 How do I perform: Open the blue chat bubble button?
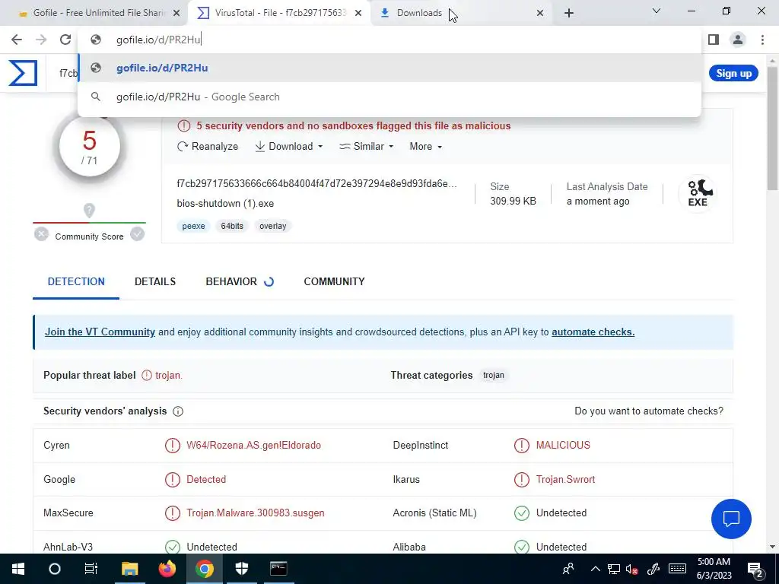point(731,519)
